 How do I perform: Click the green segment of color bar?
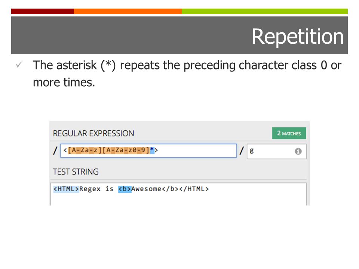265,12
